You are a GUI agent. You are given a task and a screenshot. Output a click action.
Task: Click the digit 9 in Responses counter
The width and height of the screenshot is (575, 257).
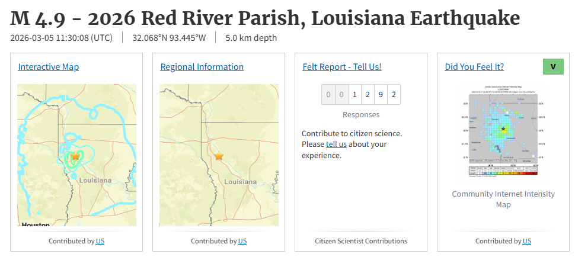click(x=380, y=94)
